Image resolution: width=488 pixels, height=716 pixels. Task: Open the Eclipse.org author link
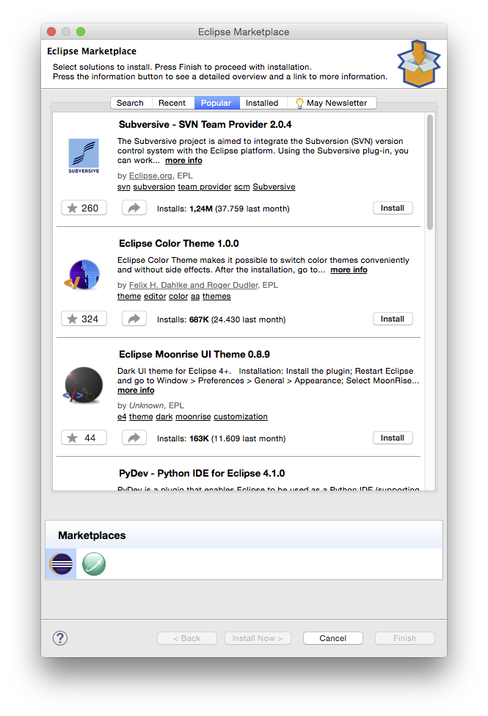pyautogui.click(x=150, y=176)
